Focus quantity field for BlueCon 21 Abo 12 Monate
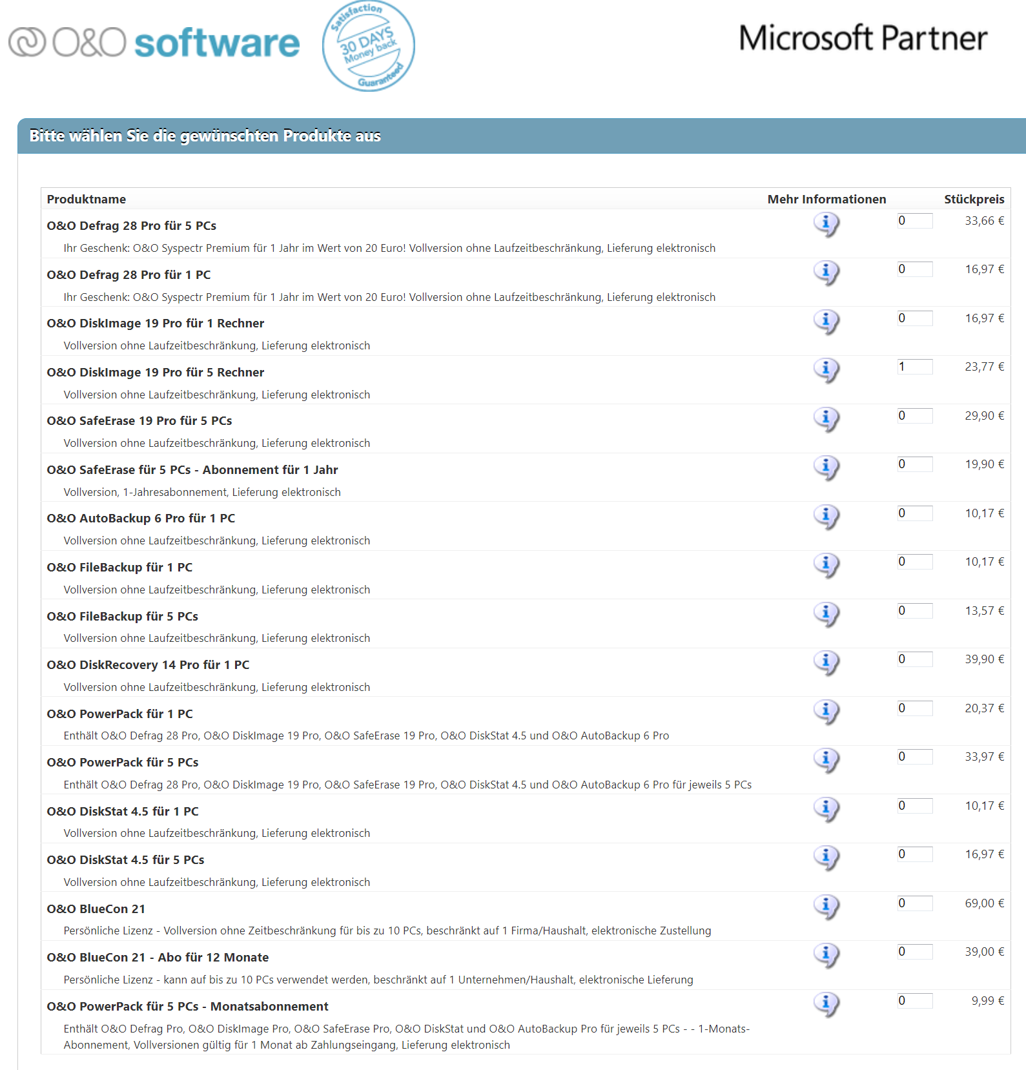The height and width of the screenshot is (1070, 1026). coord(915,952)
